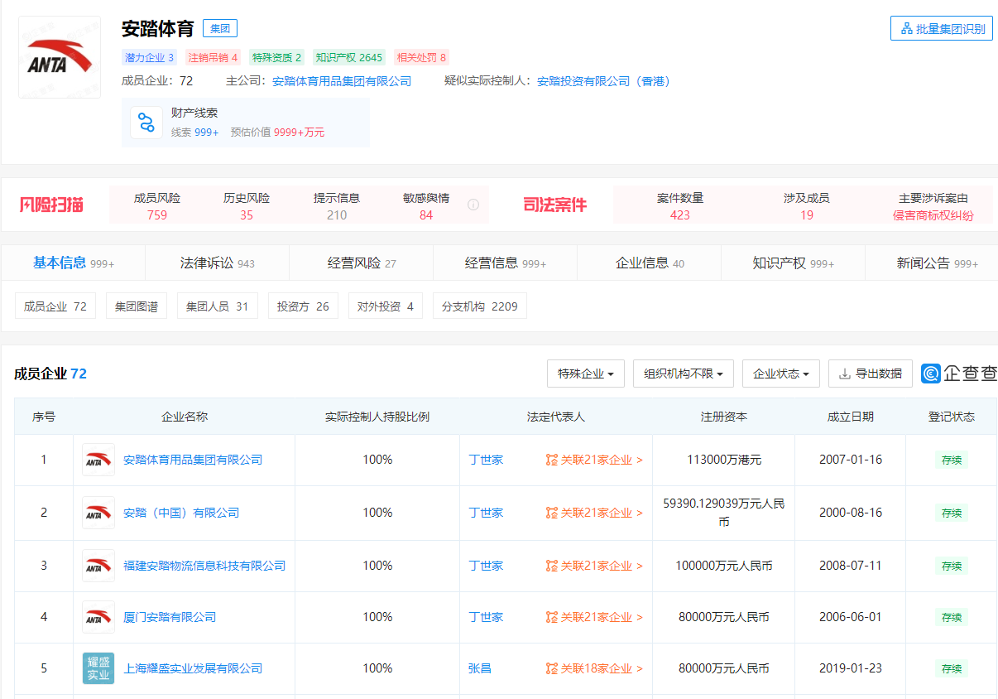Click 案件数量 423 count
The width and height of the screenshot is (998, 699).
[680, 215]
